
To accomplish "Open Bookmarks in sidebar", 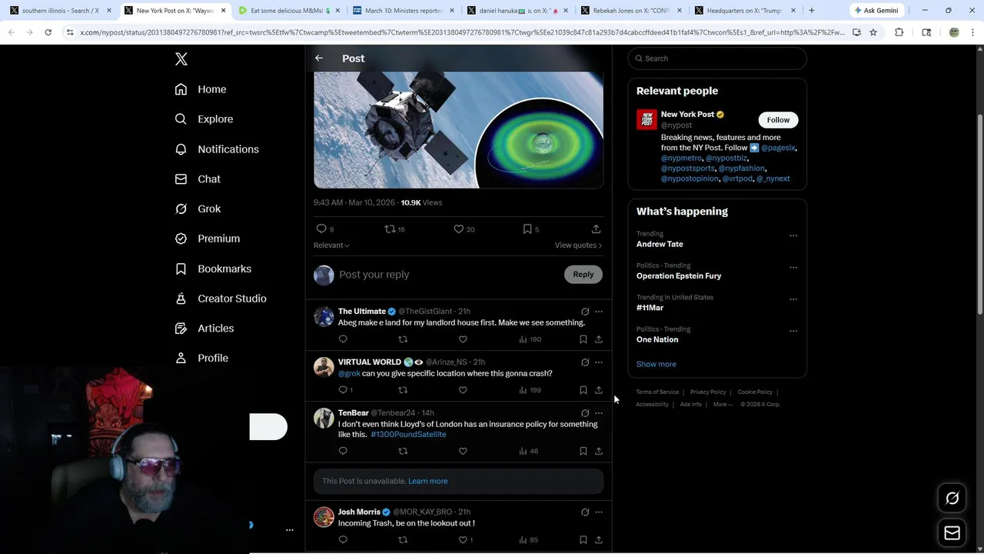I will [x=213, y=269].
